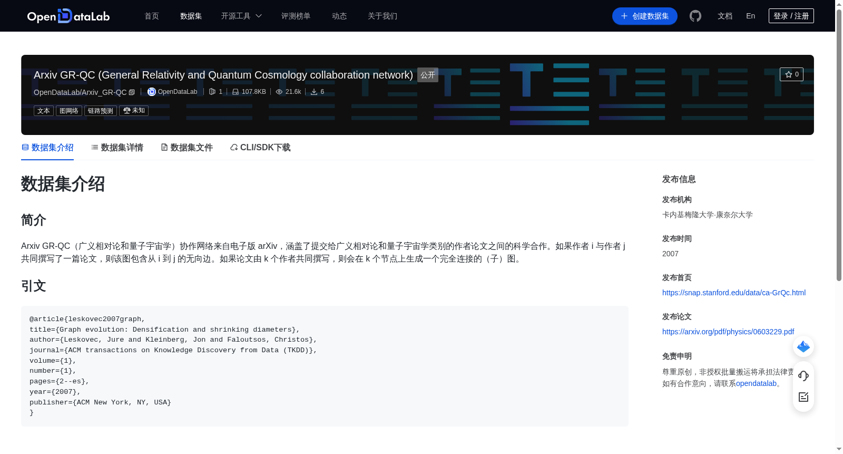The image size is (843, 454).
Task: Click the BibTeX citation code block
Action: click(325, 366)
